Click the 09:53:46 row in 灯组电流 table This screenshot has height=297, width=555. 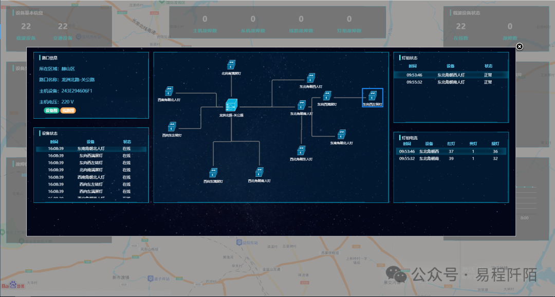click(x=450, y=152)
